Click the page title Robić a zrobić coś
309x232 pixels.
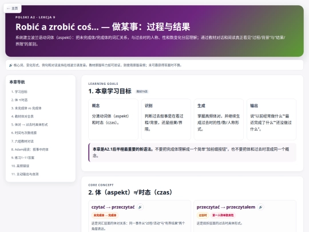click(102, 27)
